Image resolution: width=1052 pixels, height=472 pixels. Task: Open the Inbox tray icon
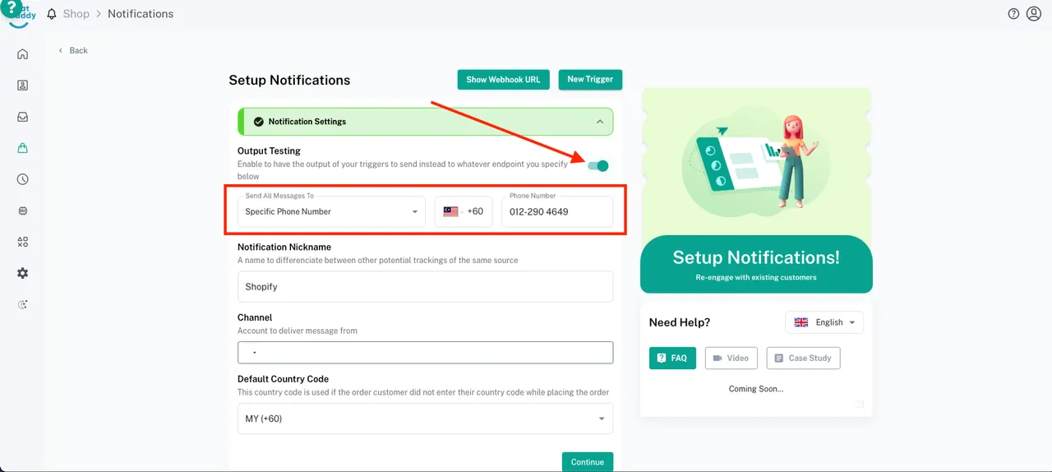click(x=22, y=117)
